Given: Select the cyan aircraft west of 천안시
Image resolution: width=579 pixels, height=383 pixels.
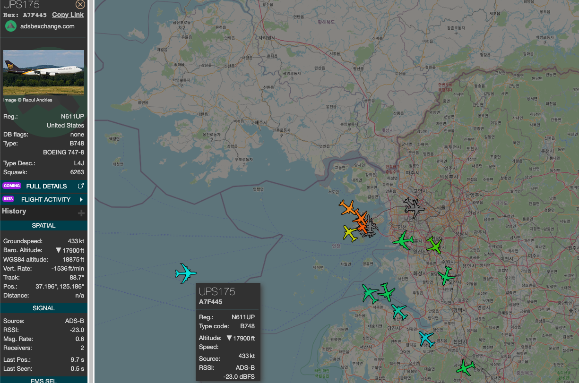Looking at the screenshot, I should click(x=426, y=338).
